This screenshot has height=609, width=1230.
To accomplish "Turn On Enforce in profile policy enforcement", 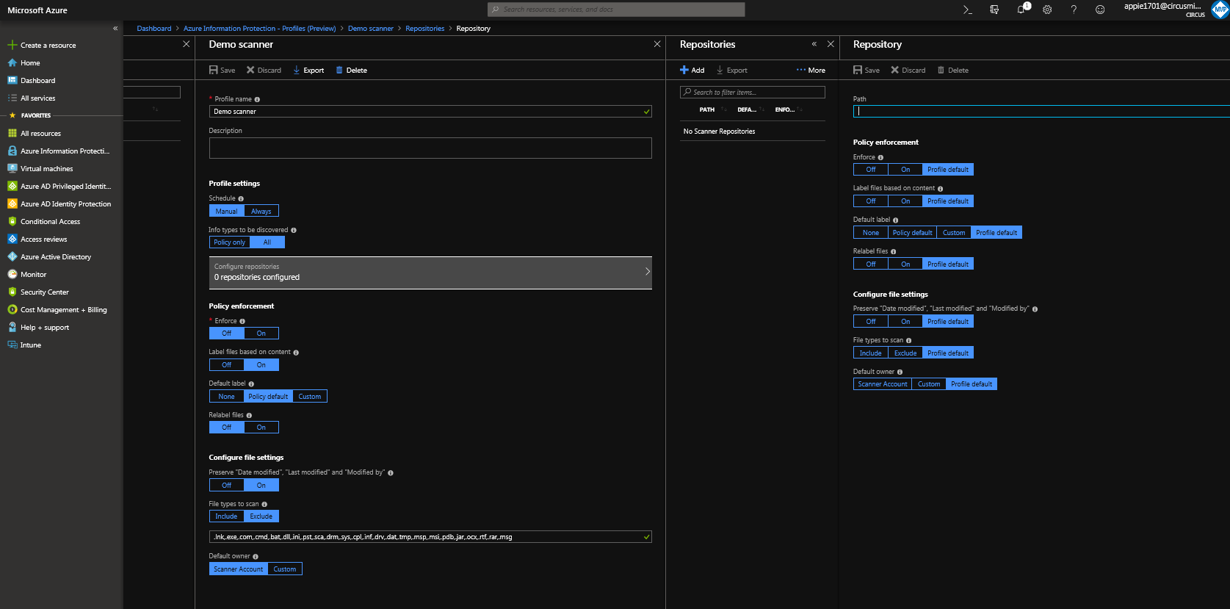I will coord(261,334).
